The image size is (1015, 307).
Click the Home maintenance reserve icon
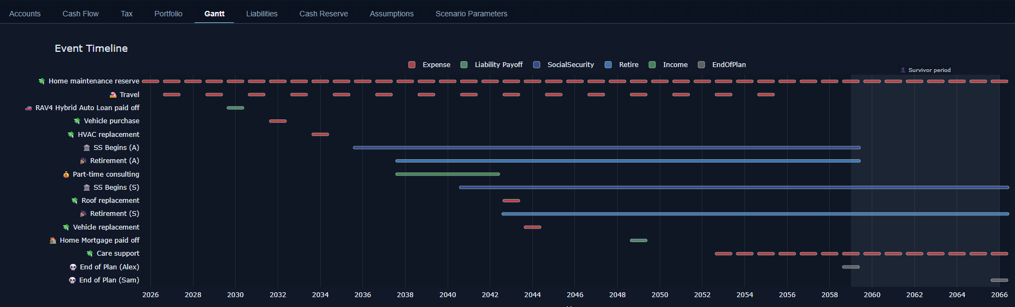coord(42,81)
